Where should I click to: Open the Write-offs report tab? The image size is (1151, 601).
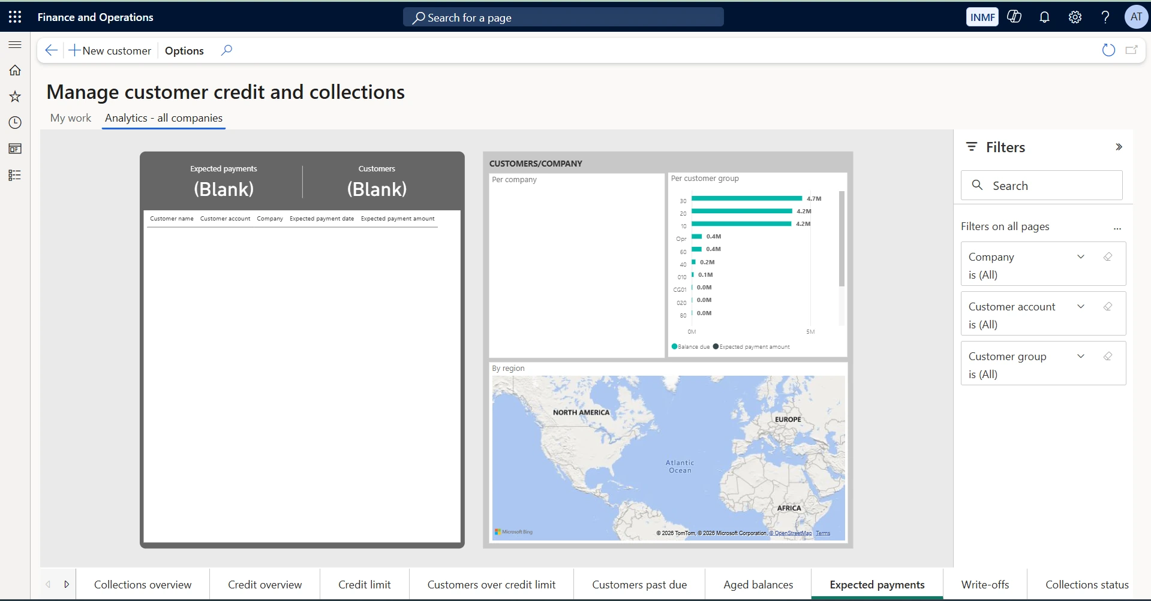[985, 584]
